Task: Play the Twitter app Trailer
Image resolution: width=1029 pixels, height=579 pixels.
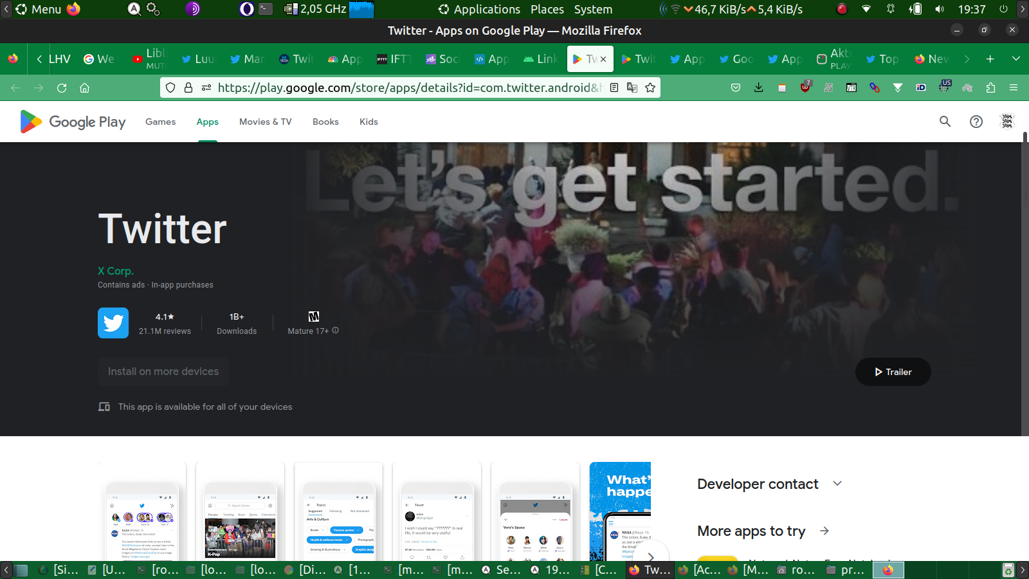Action: (893, 372)
